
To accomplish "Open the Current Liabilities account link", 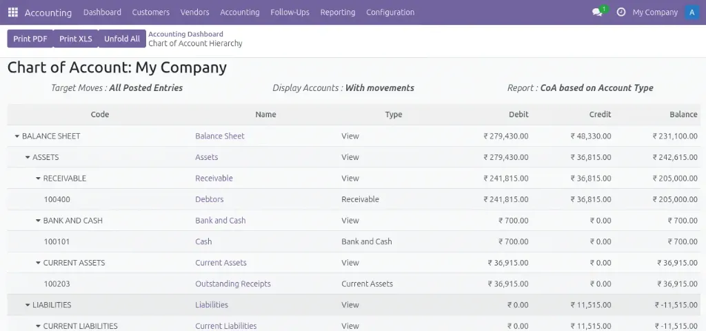I will [x=226, y=326].
